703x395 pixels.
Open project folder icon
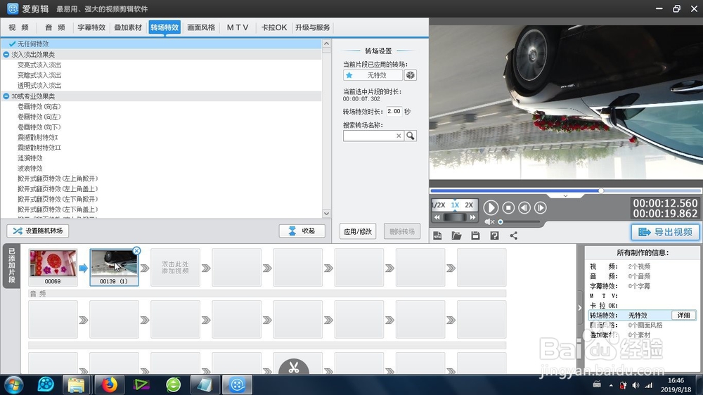point(456,235)
